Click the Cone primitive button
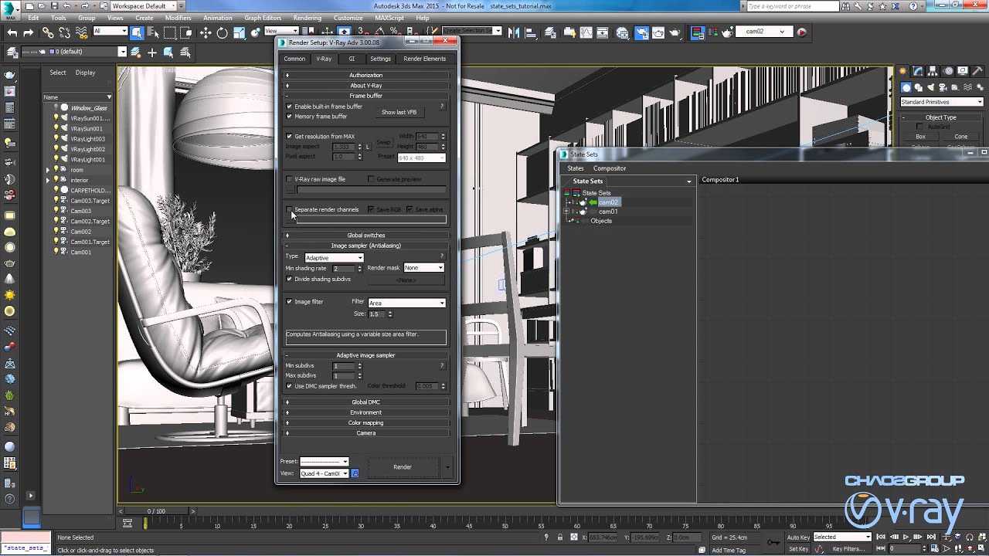The width and height of the screenshot is (989, 556). [x=960, y=137]
